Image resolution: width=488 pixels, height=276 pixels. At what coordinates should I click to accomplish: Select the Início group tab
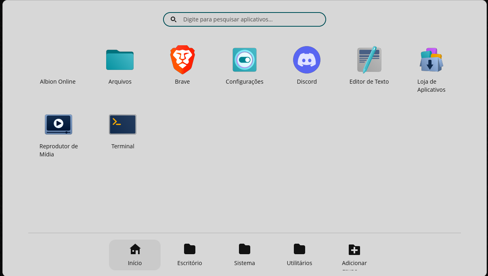pyautogui.click(x=135, y=255)
